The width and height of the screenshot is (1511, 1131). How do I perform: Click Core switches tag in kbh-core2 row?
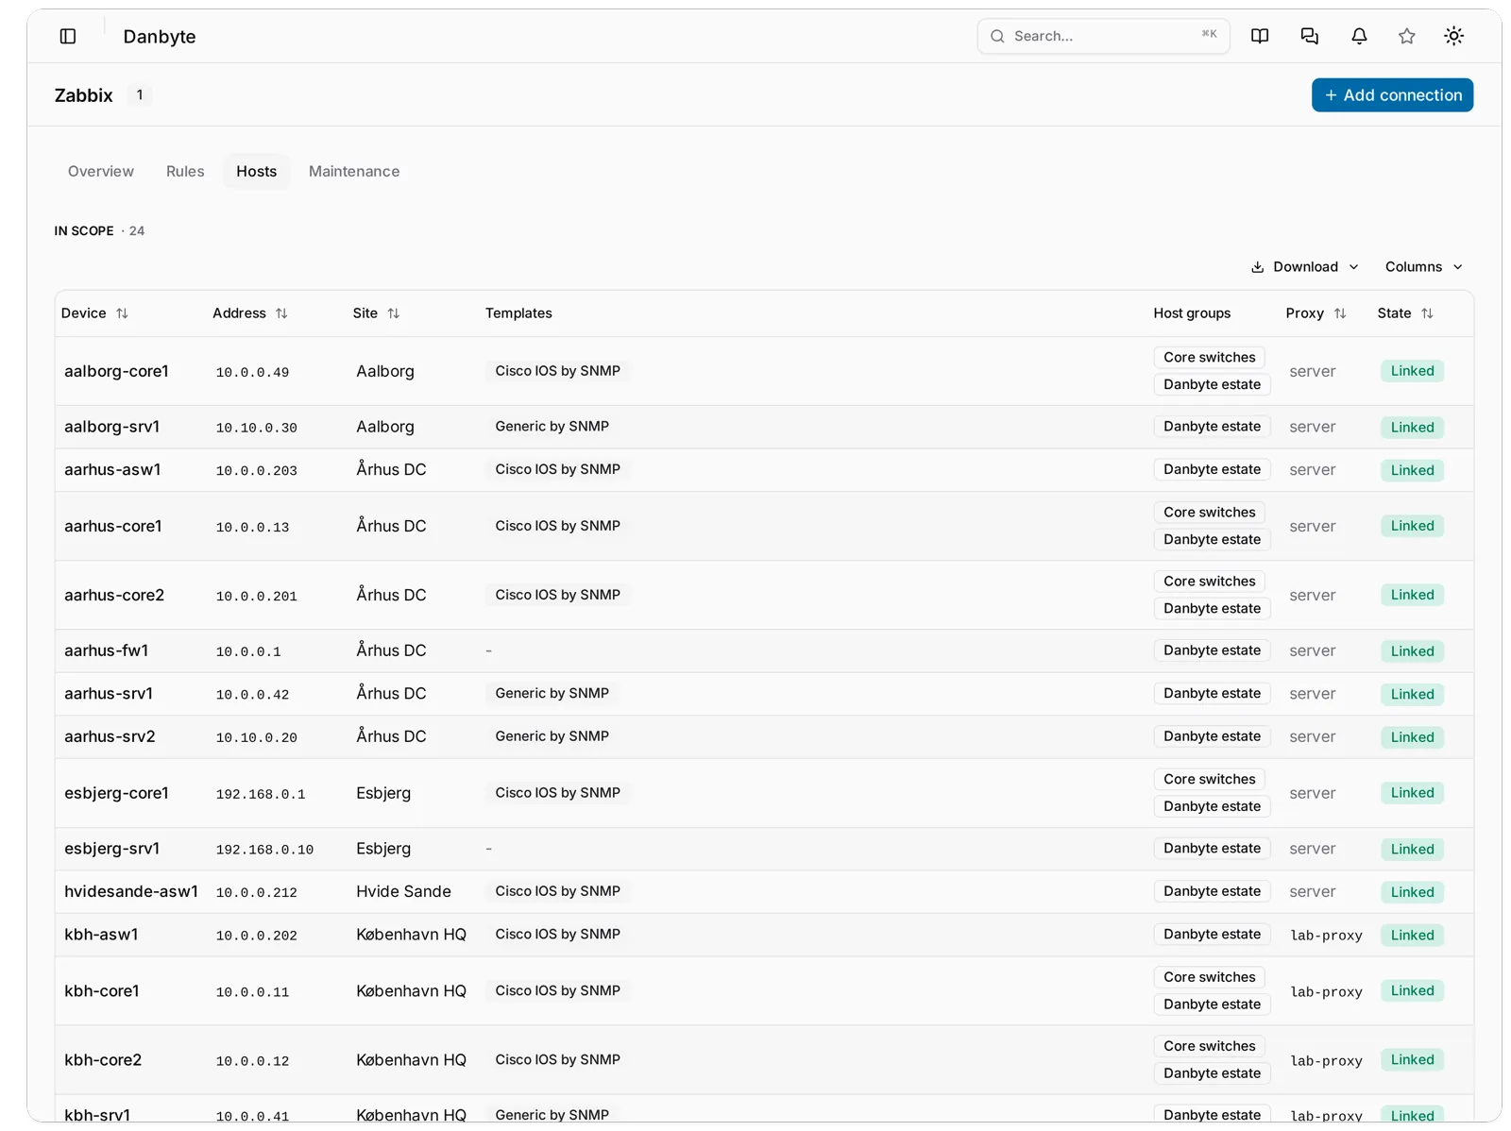[1210, 1046]
